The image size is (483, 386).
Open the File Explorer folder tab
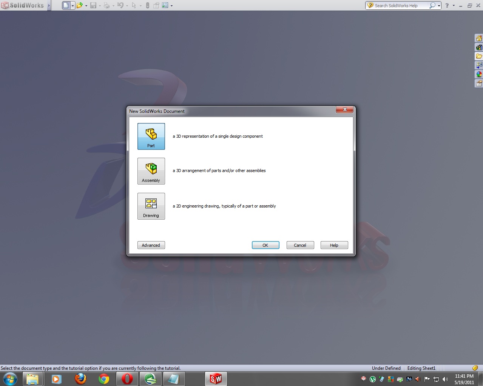[479, 56]
